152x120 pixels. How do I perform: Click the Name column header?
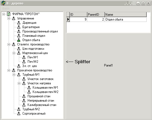(x=126, y=15)
